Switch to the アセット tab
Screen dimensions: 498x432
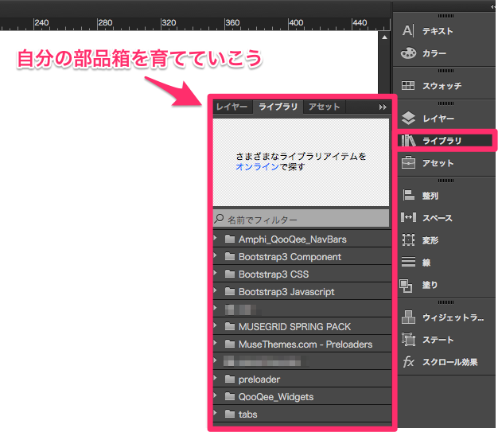tap(325, 107)
